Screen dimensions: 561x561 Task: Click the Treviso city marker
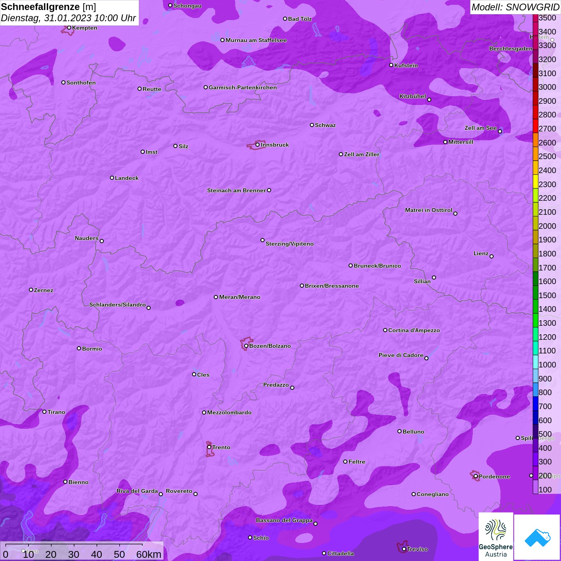(x=404, y=549)
